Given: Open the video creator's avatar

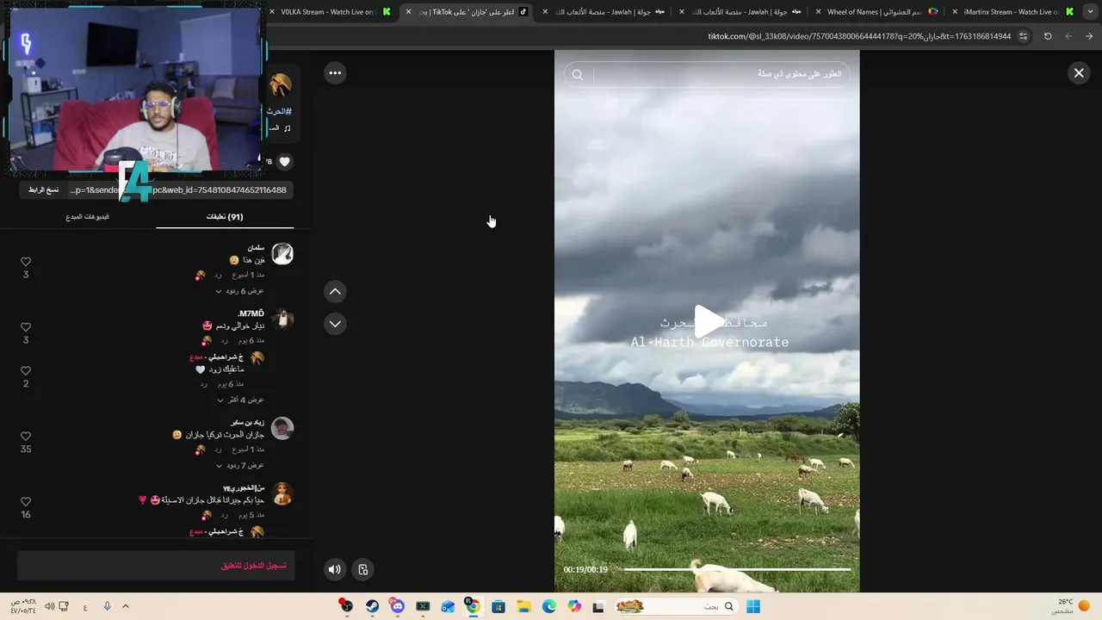Looking at the screenshot, I should 281,85.
